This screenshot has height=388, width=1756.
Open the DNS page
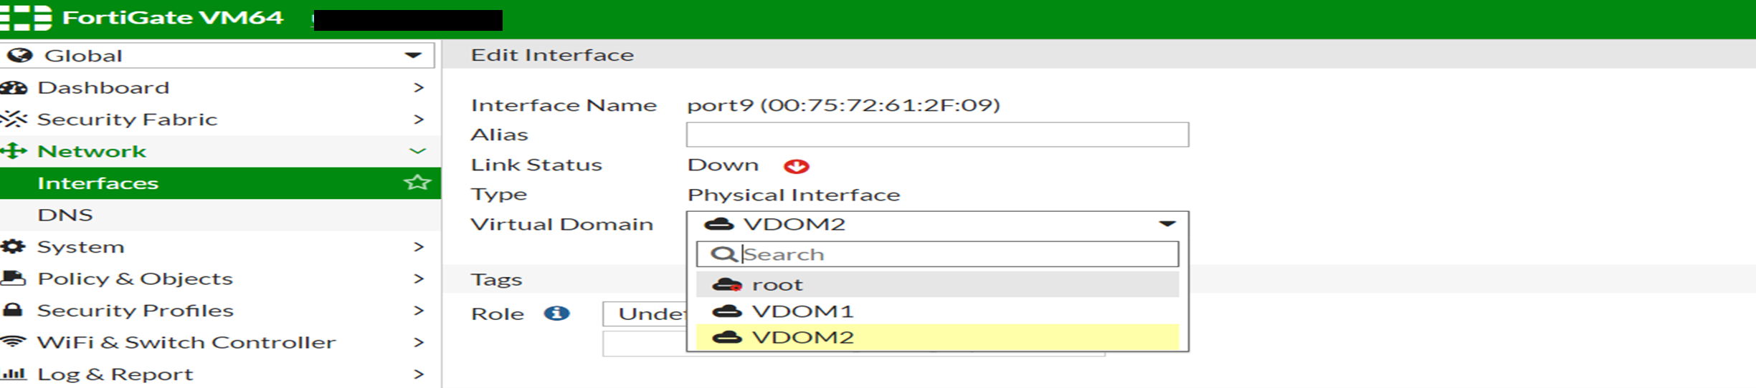65,215
